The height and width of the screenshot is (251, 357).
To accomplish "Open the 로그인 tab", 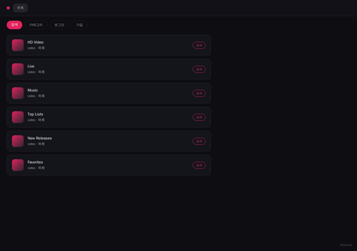I will click(59, 25).
